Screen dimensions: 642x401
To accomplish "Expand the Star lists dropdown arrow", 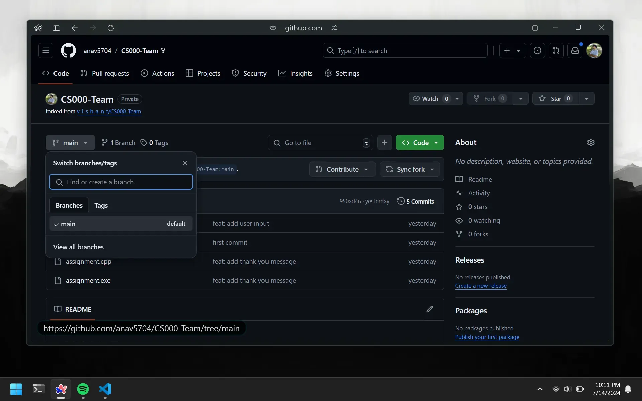I will [586, 99].
